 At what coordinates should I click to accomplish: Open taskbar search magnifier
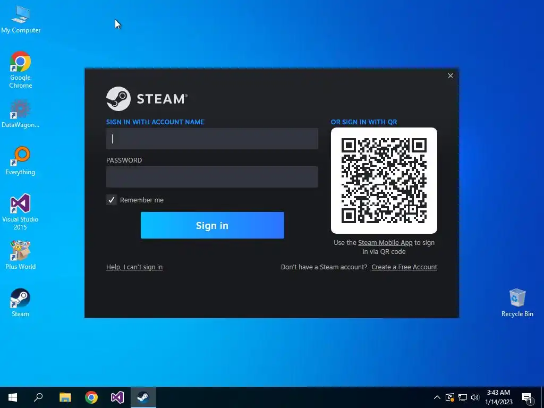[x=38, y=397]
